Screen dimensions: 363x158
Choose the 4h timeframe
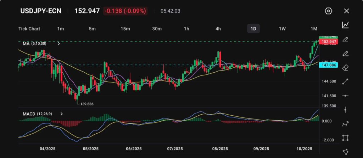[218, 29]
